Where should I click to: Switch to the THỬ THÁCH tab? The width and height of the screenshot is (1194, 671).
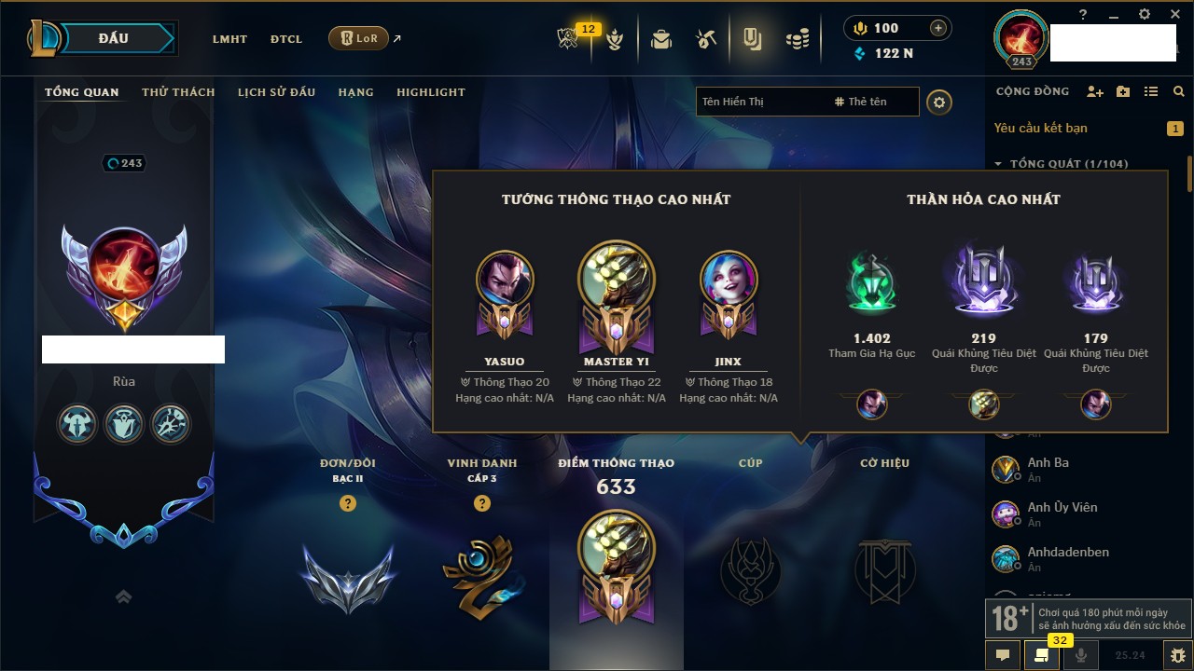178,92
